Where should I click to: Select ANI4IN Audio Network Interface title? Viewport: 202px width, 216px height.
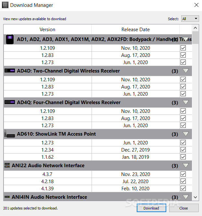click(49, 197)
